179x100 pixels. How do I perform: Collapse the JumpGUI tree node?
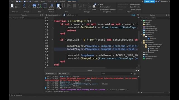[x=143, y=37]
